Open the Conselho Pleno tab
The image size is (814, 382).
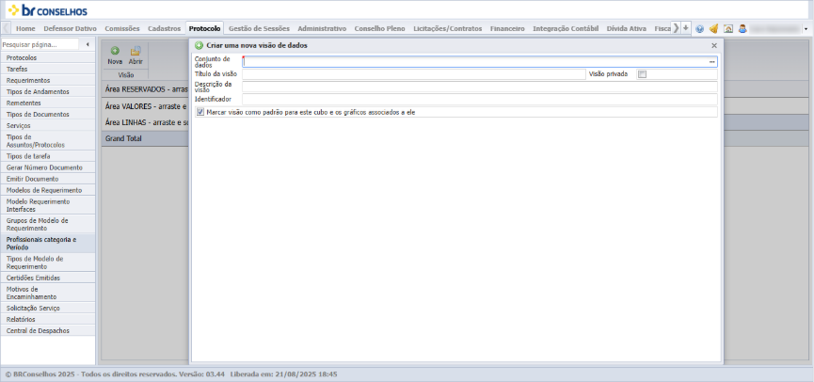point(379,28)
